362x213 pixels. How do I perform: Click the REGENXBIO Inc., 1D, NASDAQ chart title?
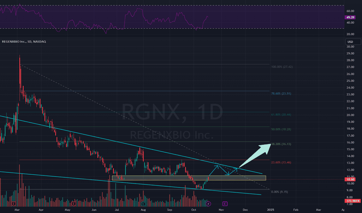[x=24, y=42]
